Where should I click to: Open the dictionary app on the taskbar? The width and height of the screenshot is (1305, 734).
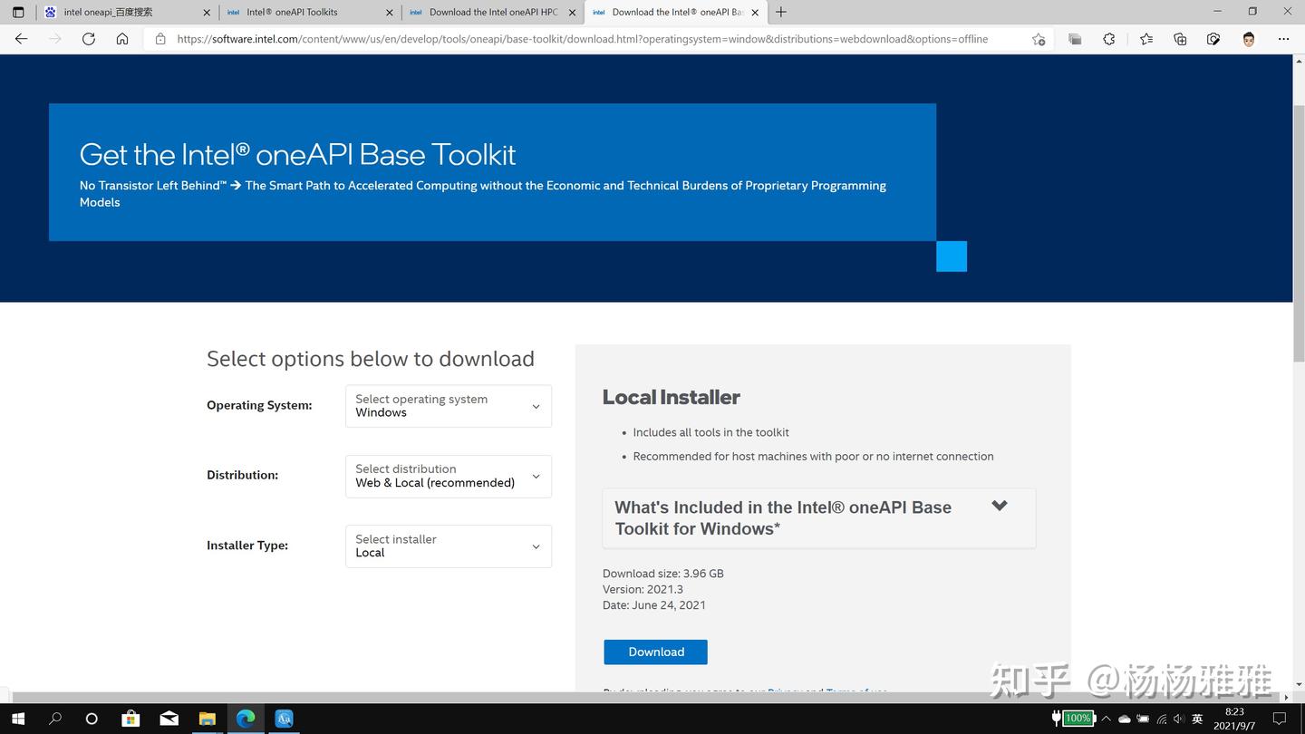coord(284,719)
